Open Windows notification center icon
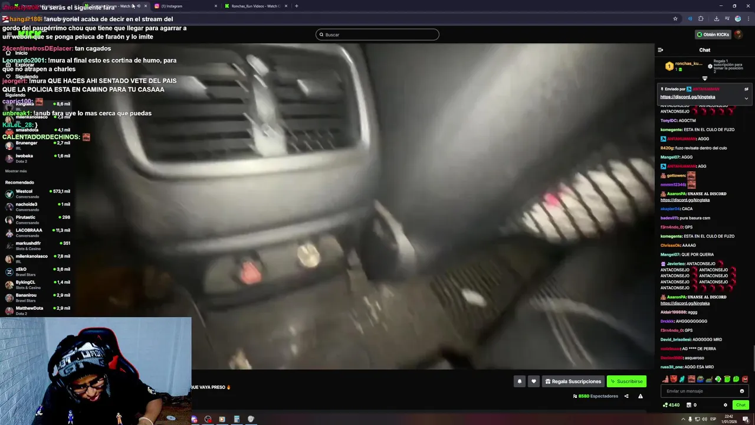The image size is (755, 425). (x=746, y=419)
